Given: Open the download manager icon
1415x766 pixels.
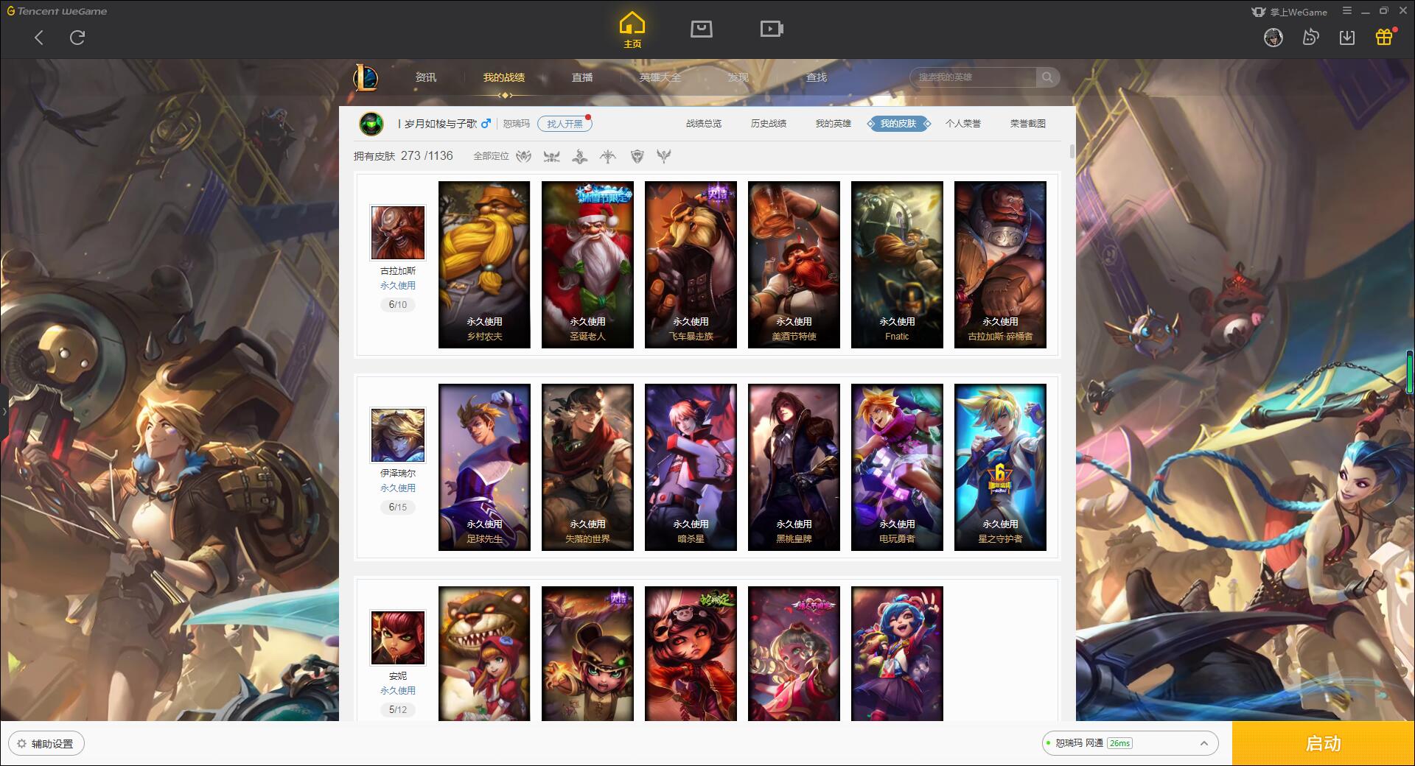Looking at the screenshot, I should tap(1347, 38).
